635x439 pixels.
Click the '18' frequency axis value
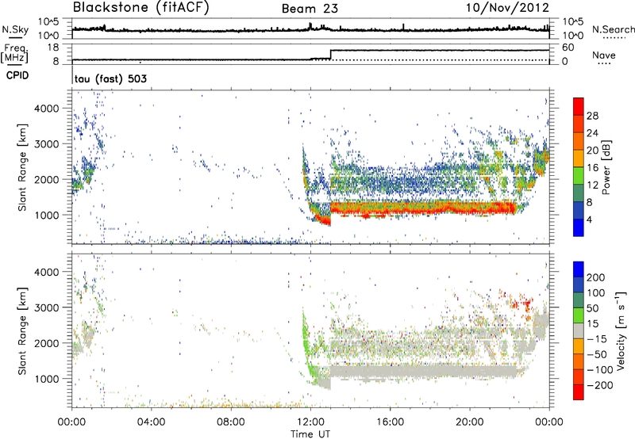click(x=53, y=48)
